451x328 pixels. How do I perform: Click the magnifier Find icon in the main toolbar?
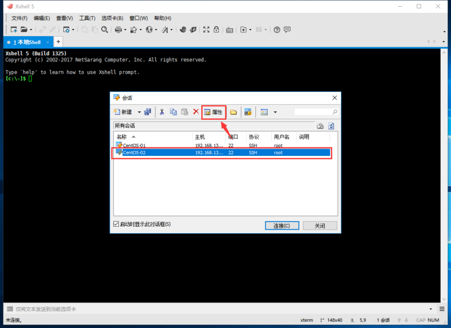tap(105, 30)
